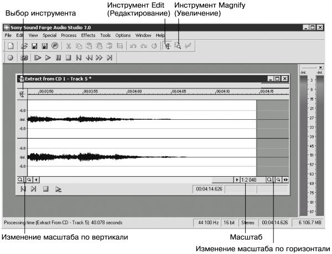The height and width of the screenshot is (254, 332).
Task: Click Play All in transport bar
Action: tap(38, 57)
